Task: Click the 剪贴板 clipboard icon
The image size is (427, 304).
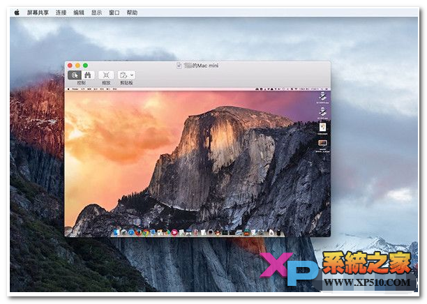Action: coord(123,75)
